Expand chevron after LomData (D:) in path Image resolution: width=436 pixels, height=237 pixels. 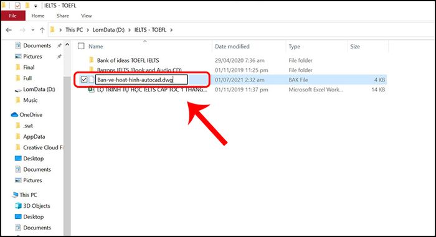pos(130,30)
